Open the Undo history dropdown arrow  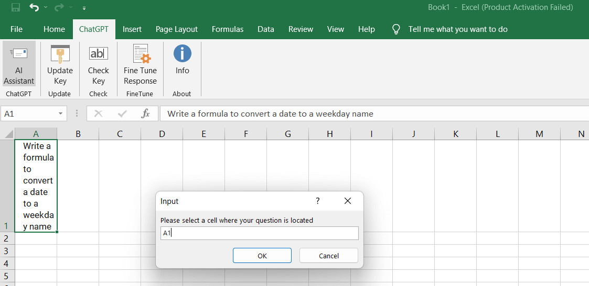click(46, 7)
